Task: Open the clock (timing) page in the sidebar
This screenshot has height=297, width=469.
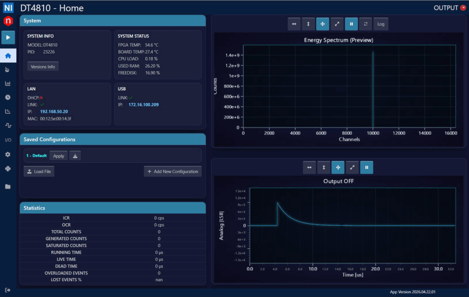Action: click(x=8, y=97)
